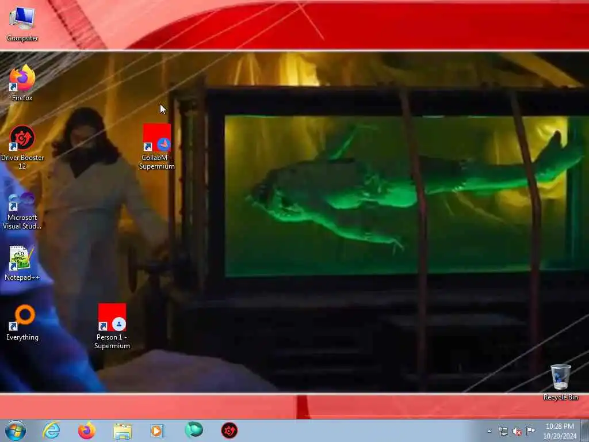The width and height of the screenshot is (589, 442).
Task: Open the teal globe browser taskbar icon
Action: pos(194,430)
